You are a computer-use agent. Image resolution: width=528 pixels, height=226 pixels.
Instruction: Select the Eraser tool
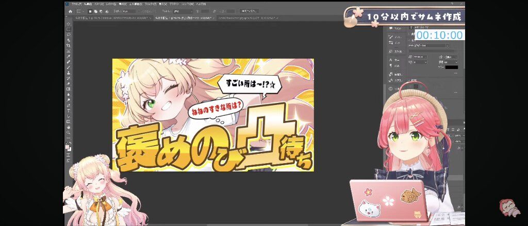[x=69, y=83]
